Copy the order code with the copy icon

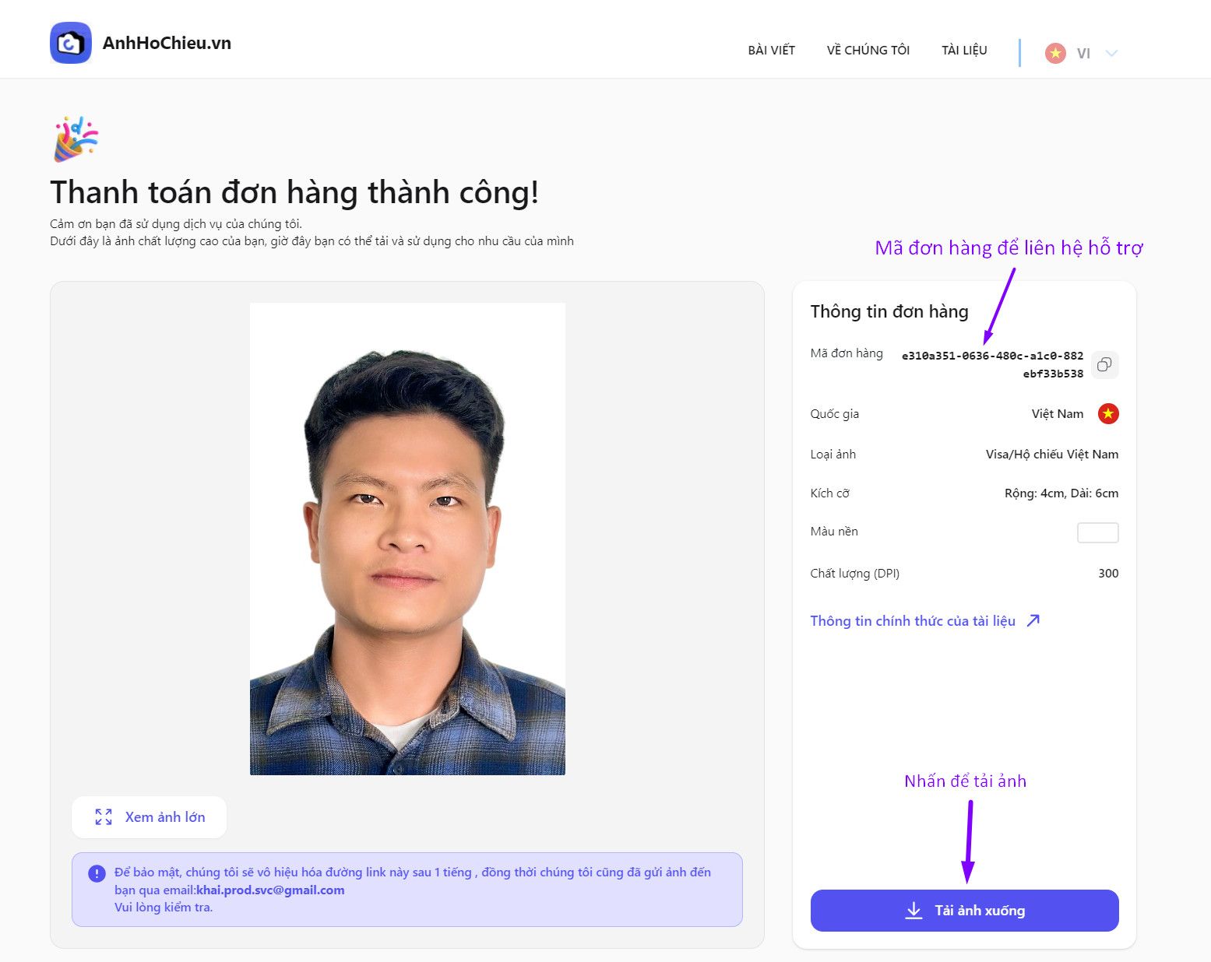pyautogui.click(x=1104, y=364)
